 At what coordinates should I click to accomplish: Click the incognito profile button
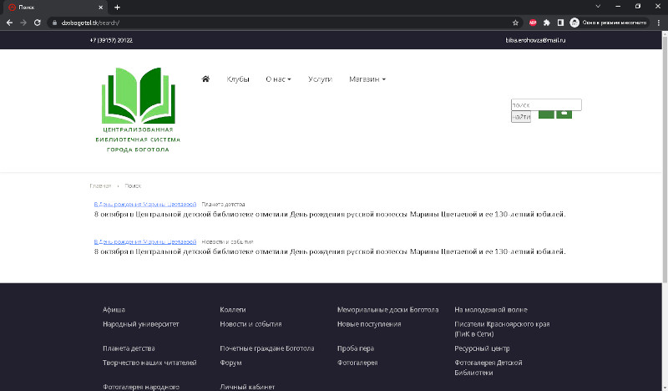click(x=610, y=23)
